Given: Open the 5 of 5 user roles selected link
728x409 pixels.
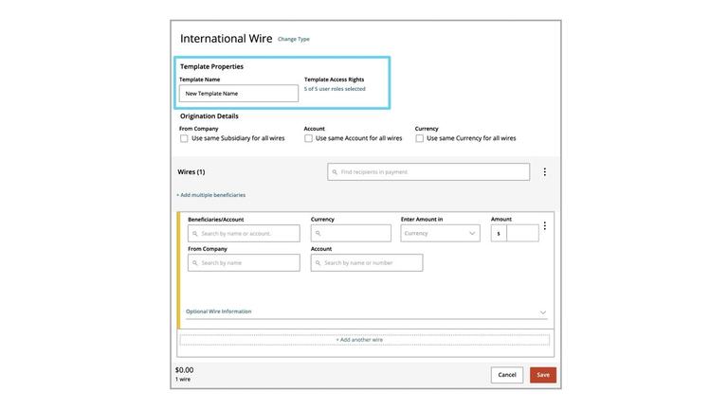Looking at the screenshot, I should pos(335,89).
